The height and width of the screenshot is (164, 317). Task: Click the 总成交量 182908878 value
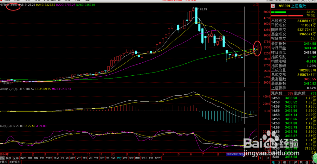tap(307, 70)
